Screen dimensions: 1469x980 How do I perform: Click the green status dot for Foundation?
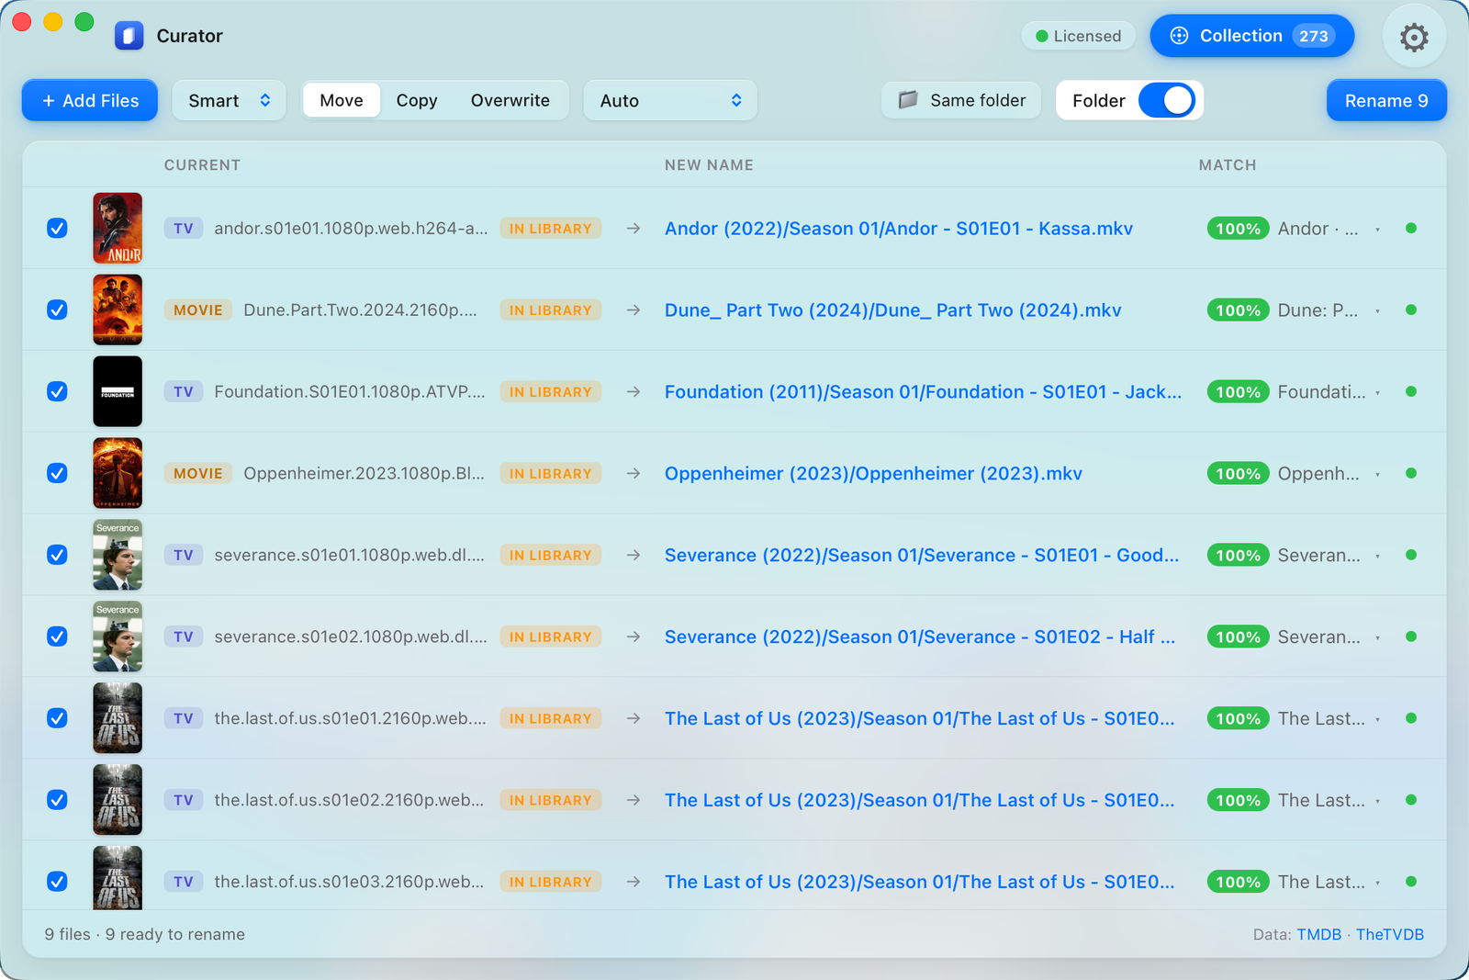click(1411, 391)
